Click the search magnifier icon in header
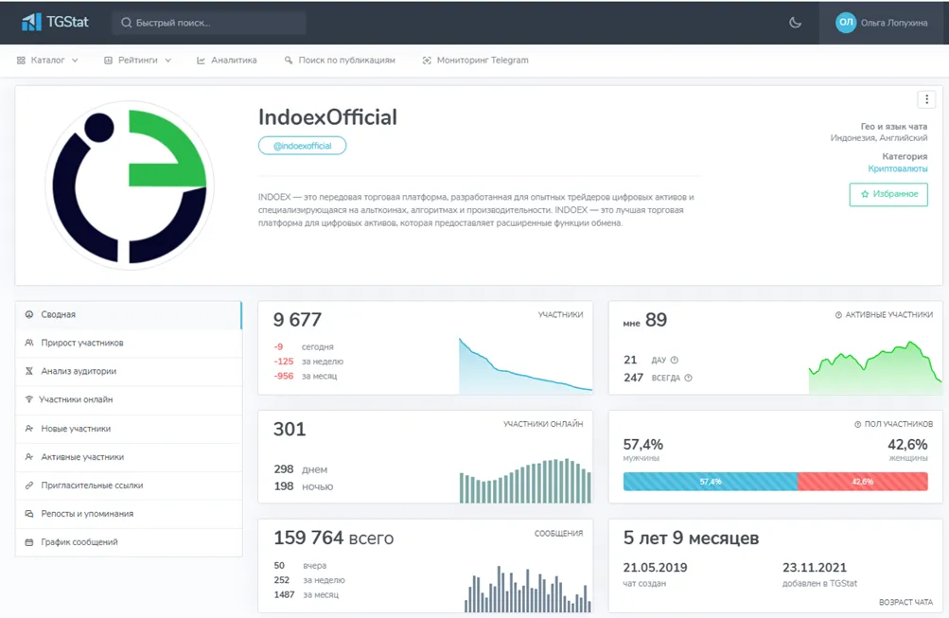 [126, 23]
